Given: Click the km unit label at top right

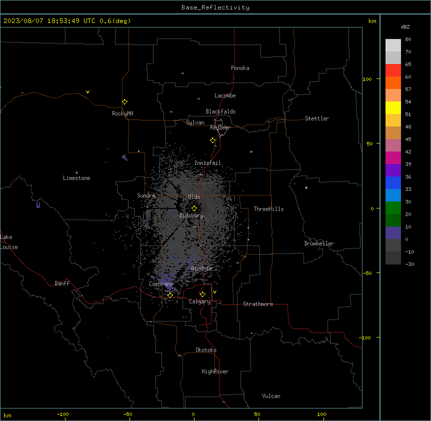Looking at the screenshot, I should 372,21.
